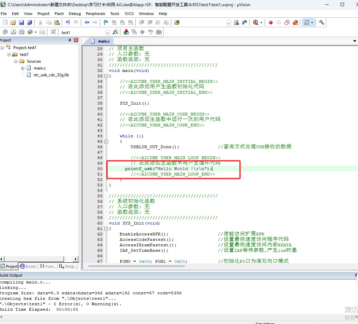Download to flash with LOAD icon
Image resolution: width=358 pixels, height=324 pixels.
[x=53, y=32]
